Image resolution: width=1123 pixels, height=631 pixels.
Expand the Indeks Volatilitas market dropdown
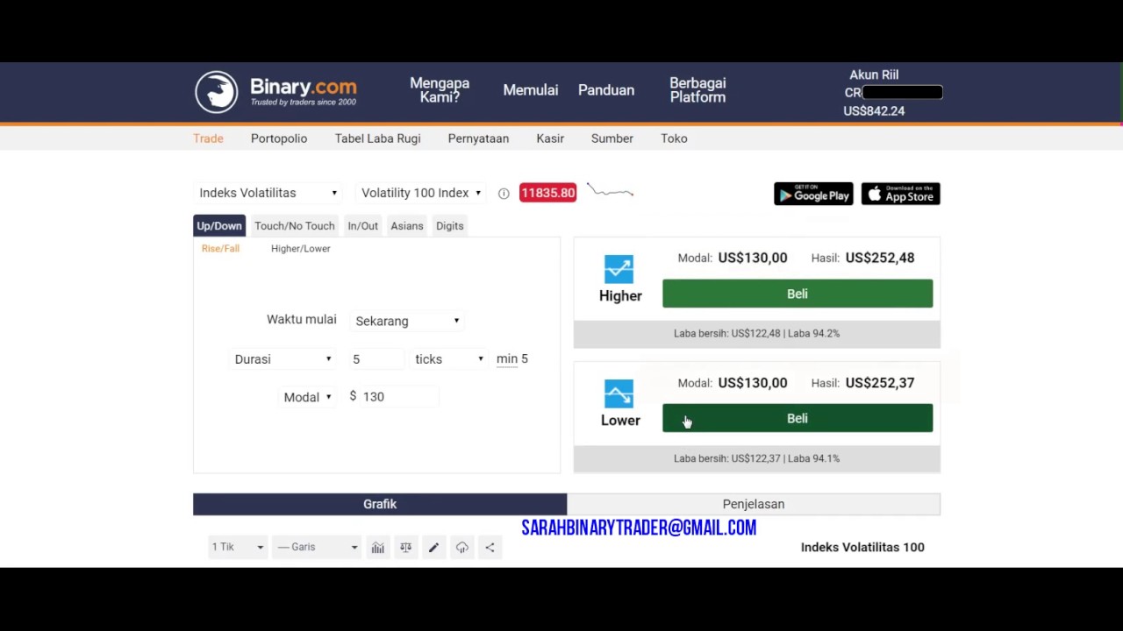click(268, 193)
